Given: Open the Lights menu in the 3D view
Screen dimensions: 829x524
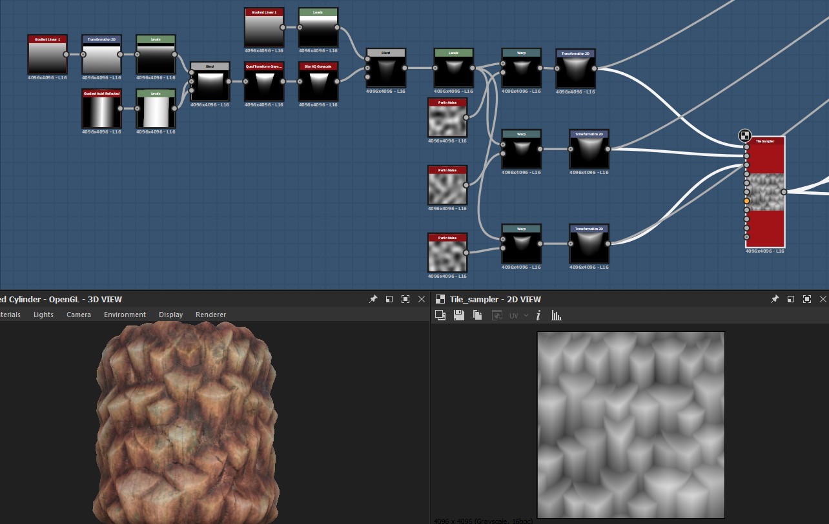Looking at the screenshot, I should click(43, 315).
